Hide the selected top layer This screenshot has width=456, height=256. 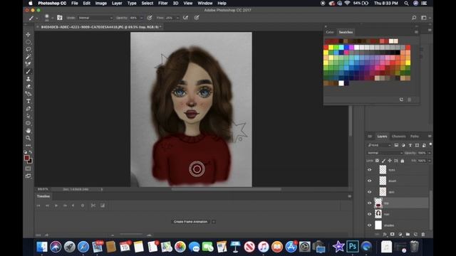click(x=369, y=203)
